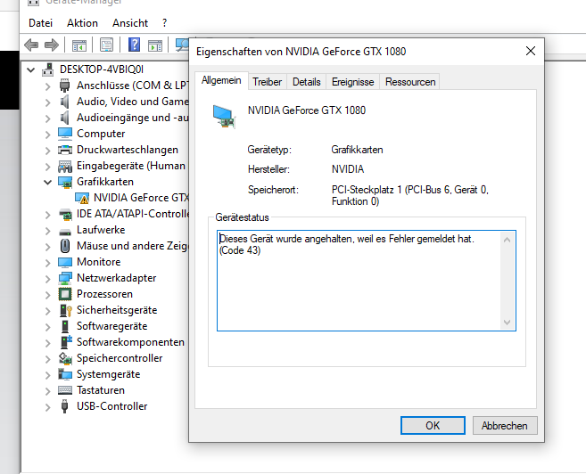586x474 pixels.
Task: Click the Systemgeräte folder icon
Action: point(65,374)
